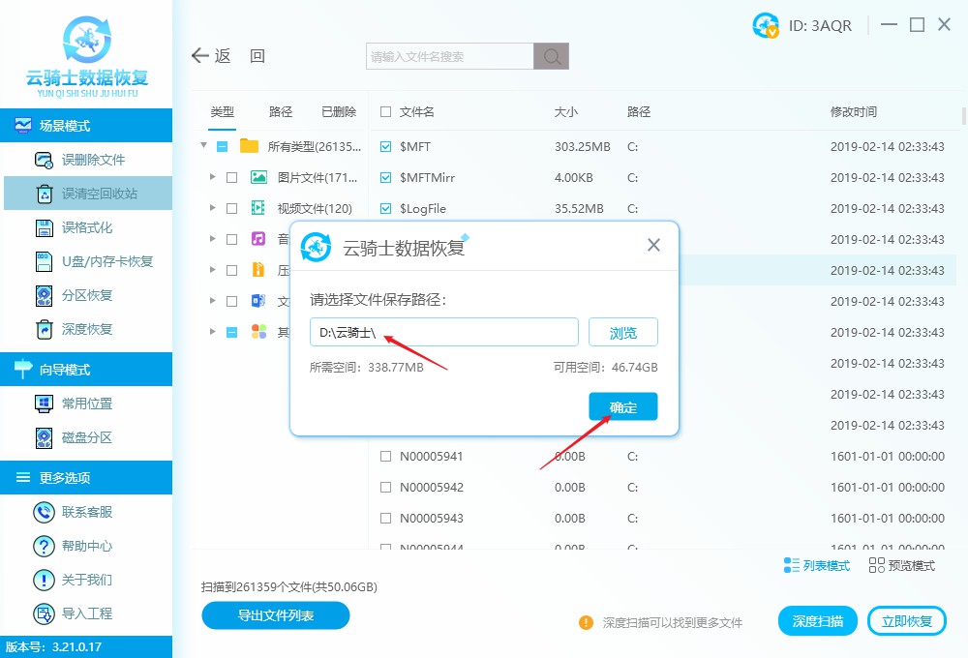
Task: Check the N00005942 file checkbox
Action: coord(386,487)
